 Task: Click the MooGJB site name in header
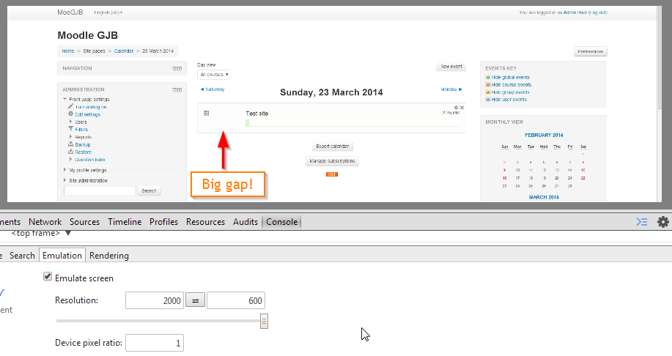coord(70,12)
